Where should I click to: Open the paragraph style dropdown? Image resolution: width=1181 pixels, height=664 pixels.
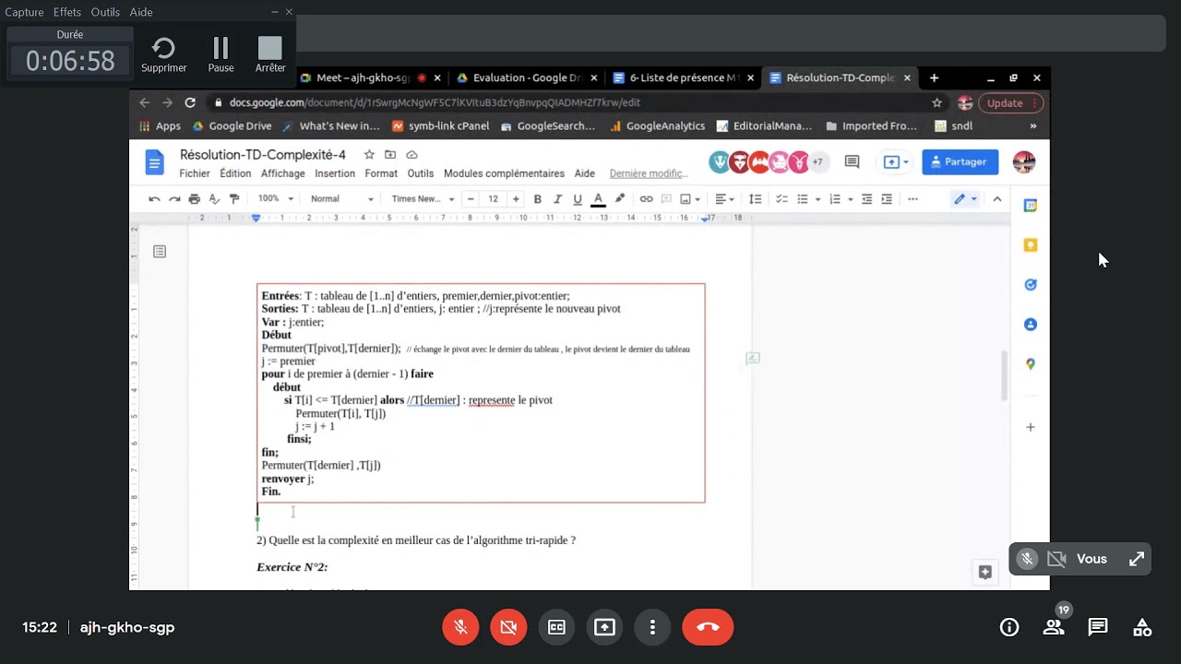click(341, 199)
